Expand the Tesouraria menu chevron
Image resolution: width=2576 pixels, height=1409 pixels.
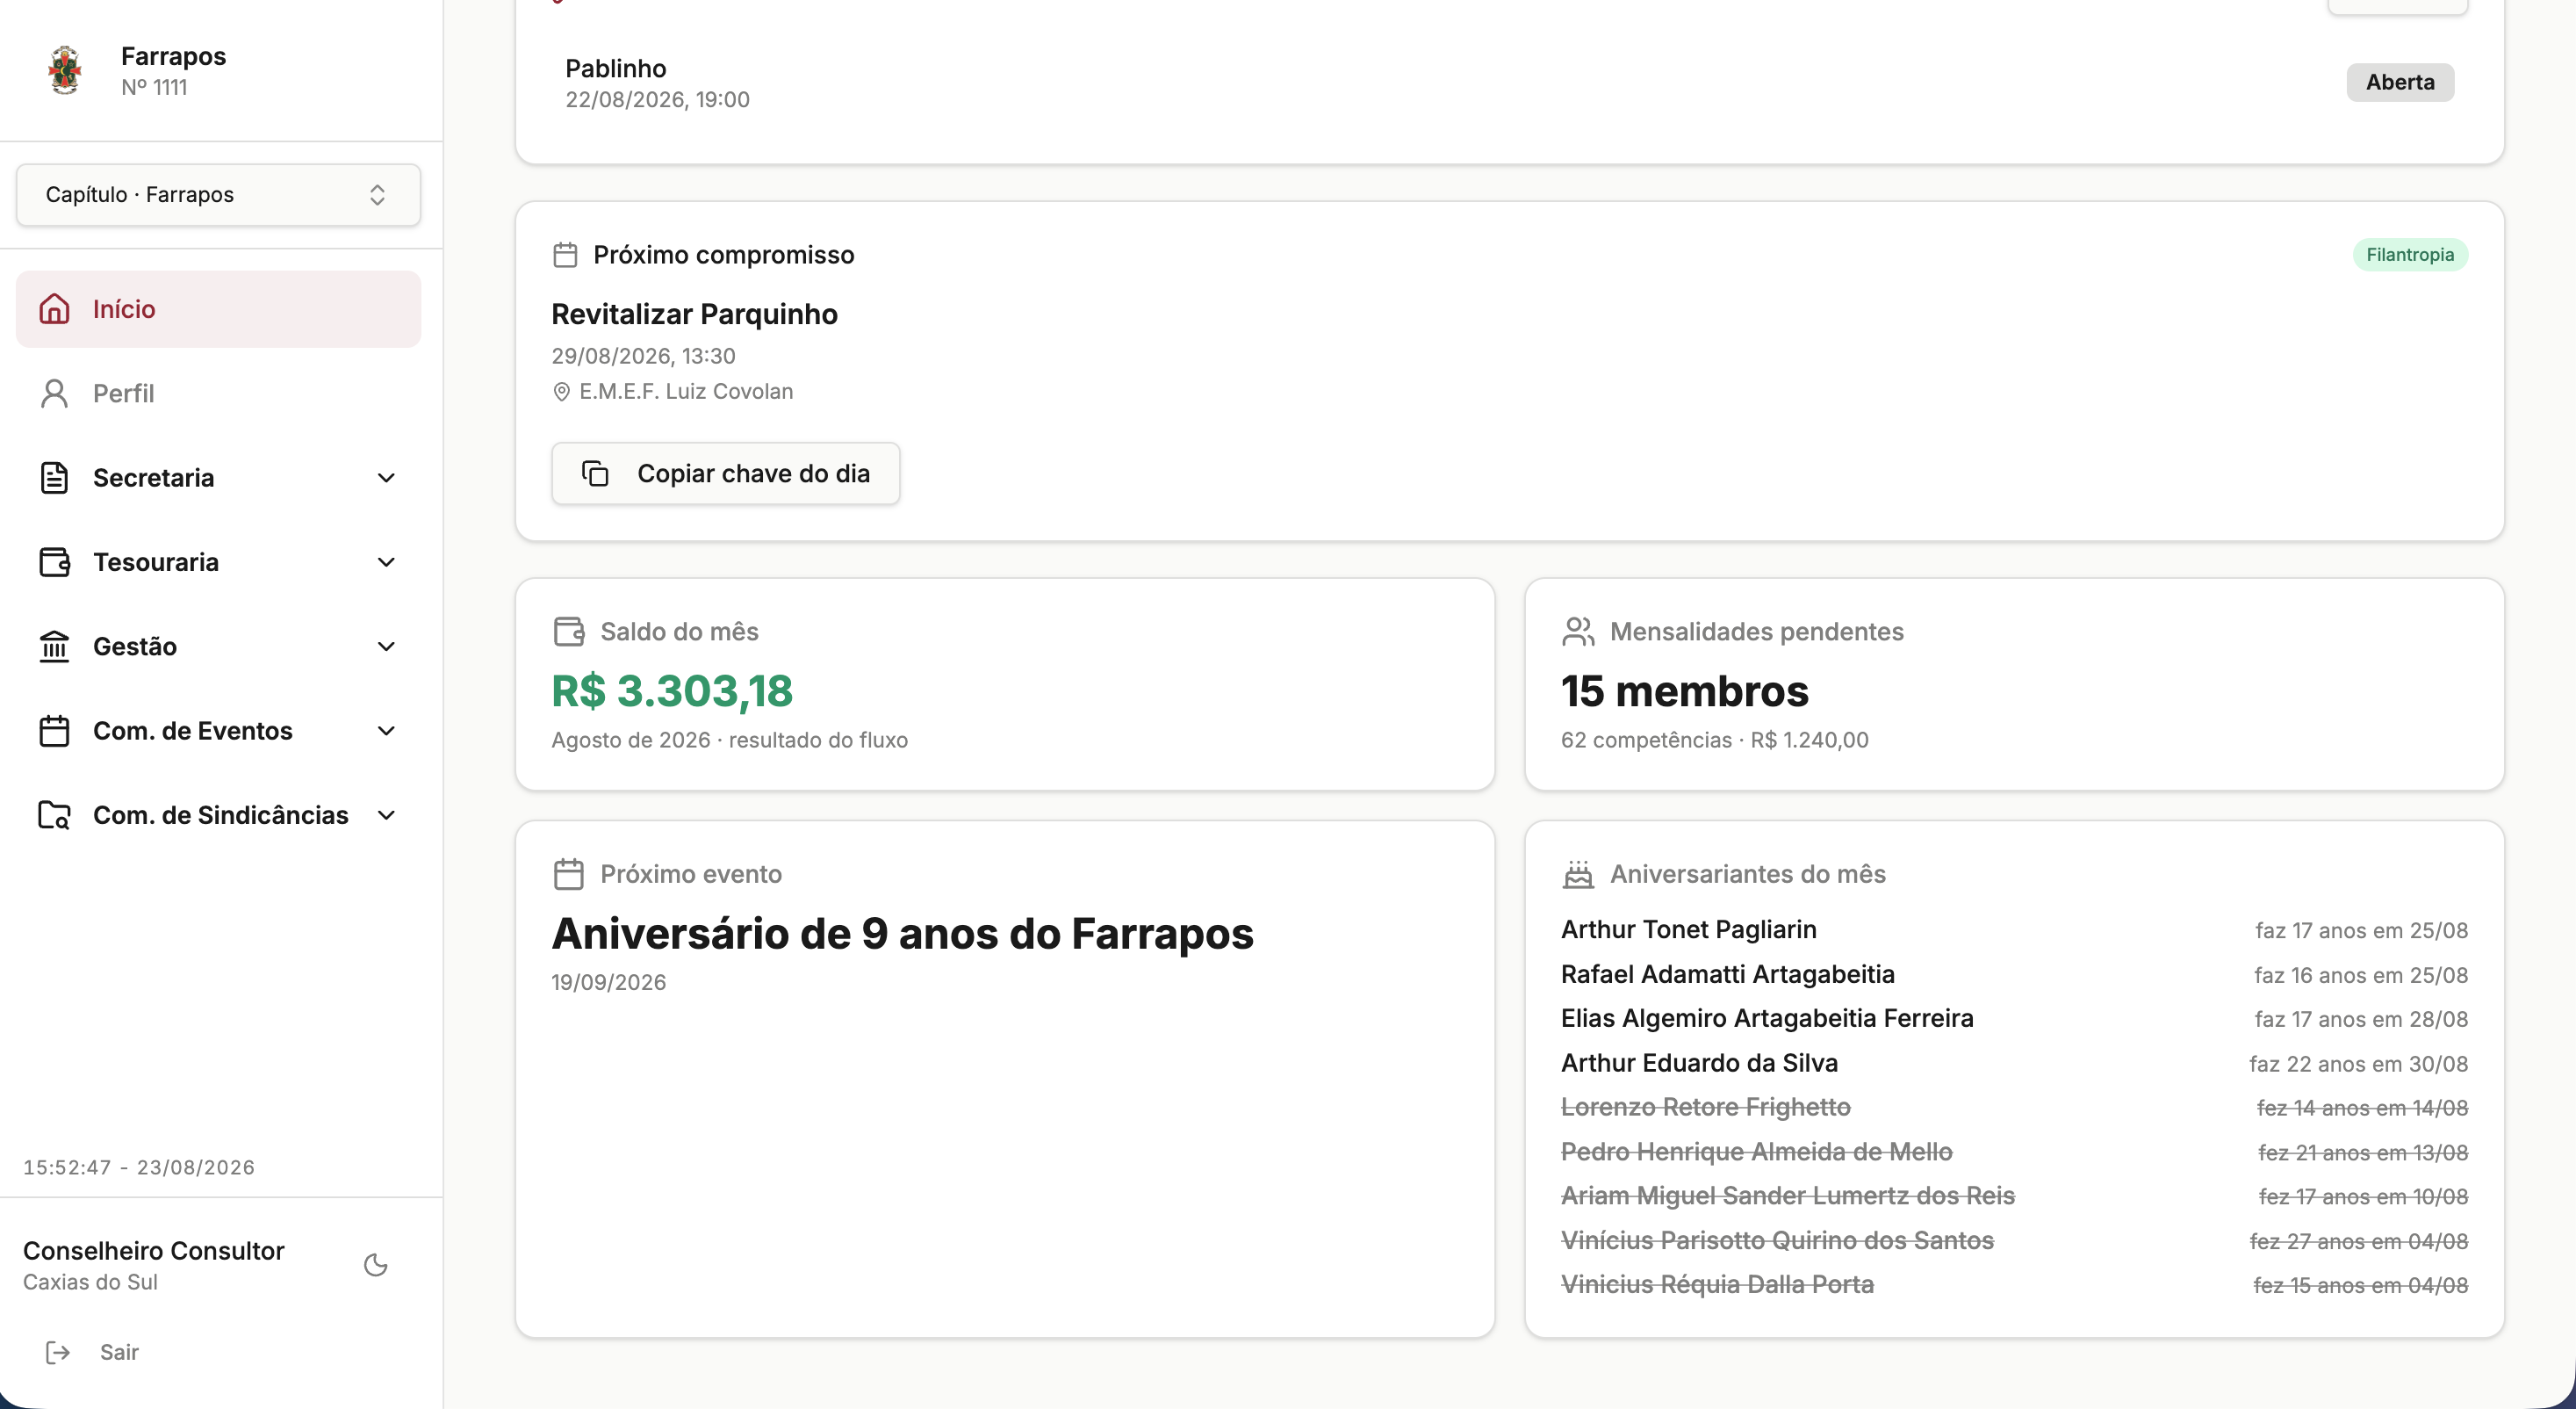click(386, 562)
